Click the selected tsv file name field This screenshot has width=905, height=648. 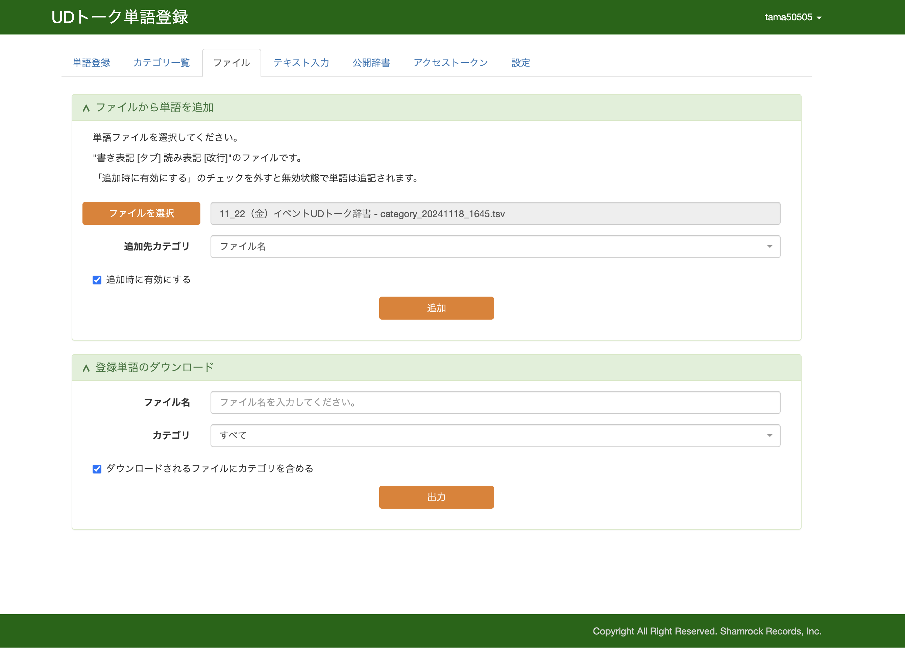click(494, 213)
